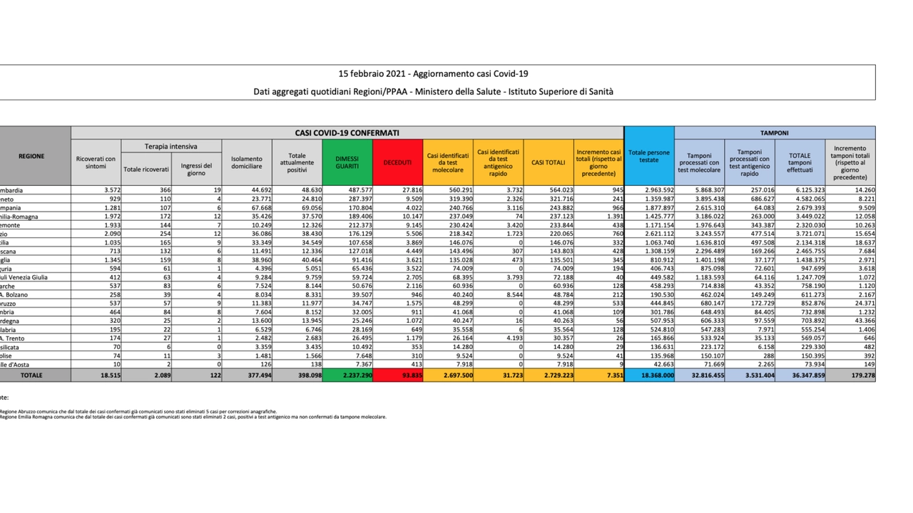913x513 pixels.
Task: Select the 'TAMPONI' section header
Action: [x=775, y=133]
